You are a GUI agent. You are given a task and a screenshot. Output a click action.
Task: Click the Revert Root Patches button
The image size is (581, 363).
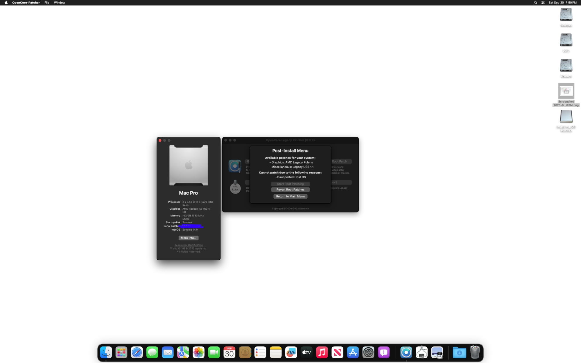pos(290,190)
